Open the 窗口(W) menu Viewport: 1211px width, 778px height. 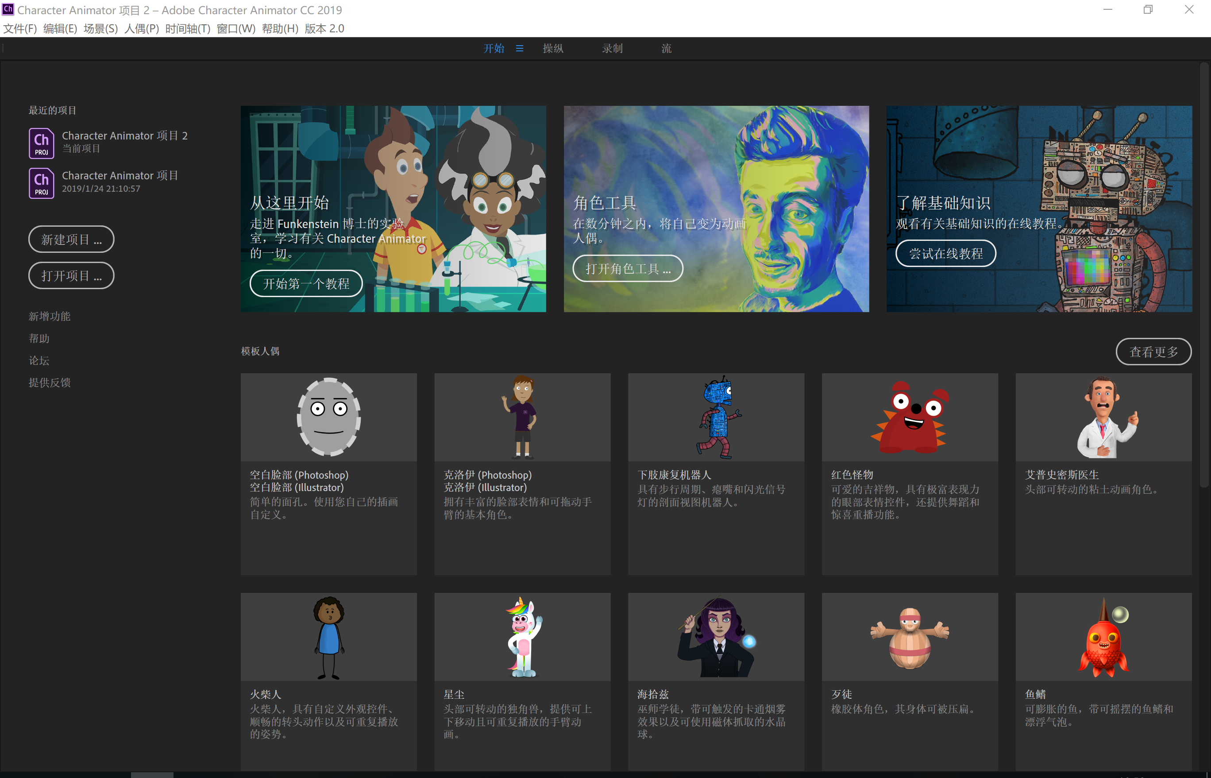(x=236, y=28)
